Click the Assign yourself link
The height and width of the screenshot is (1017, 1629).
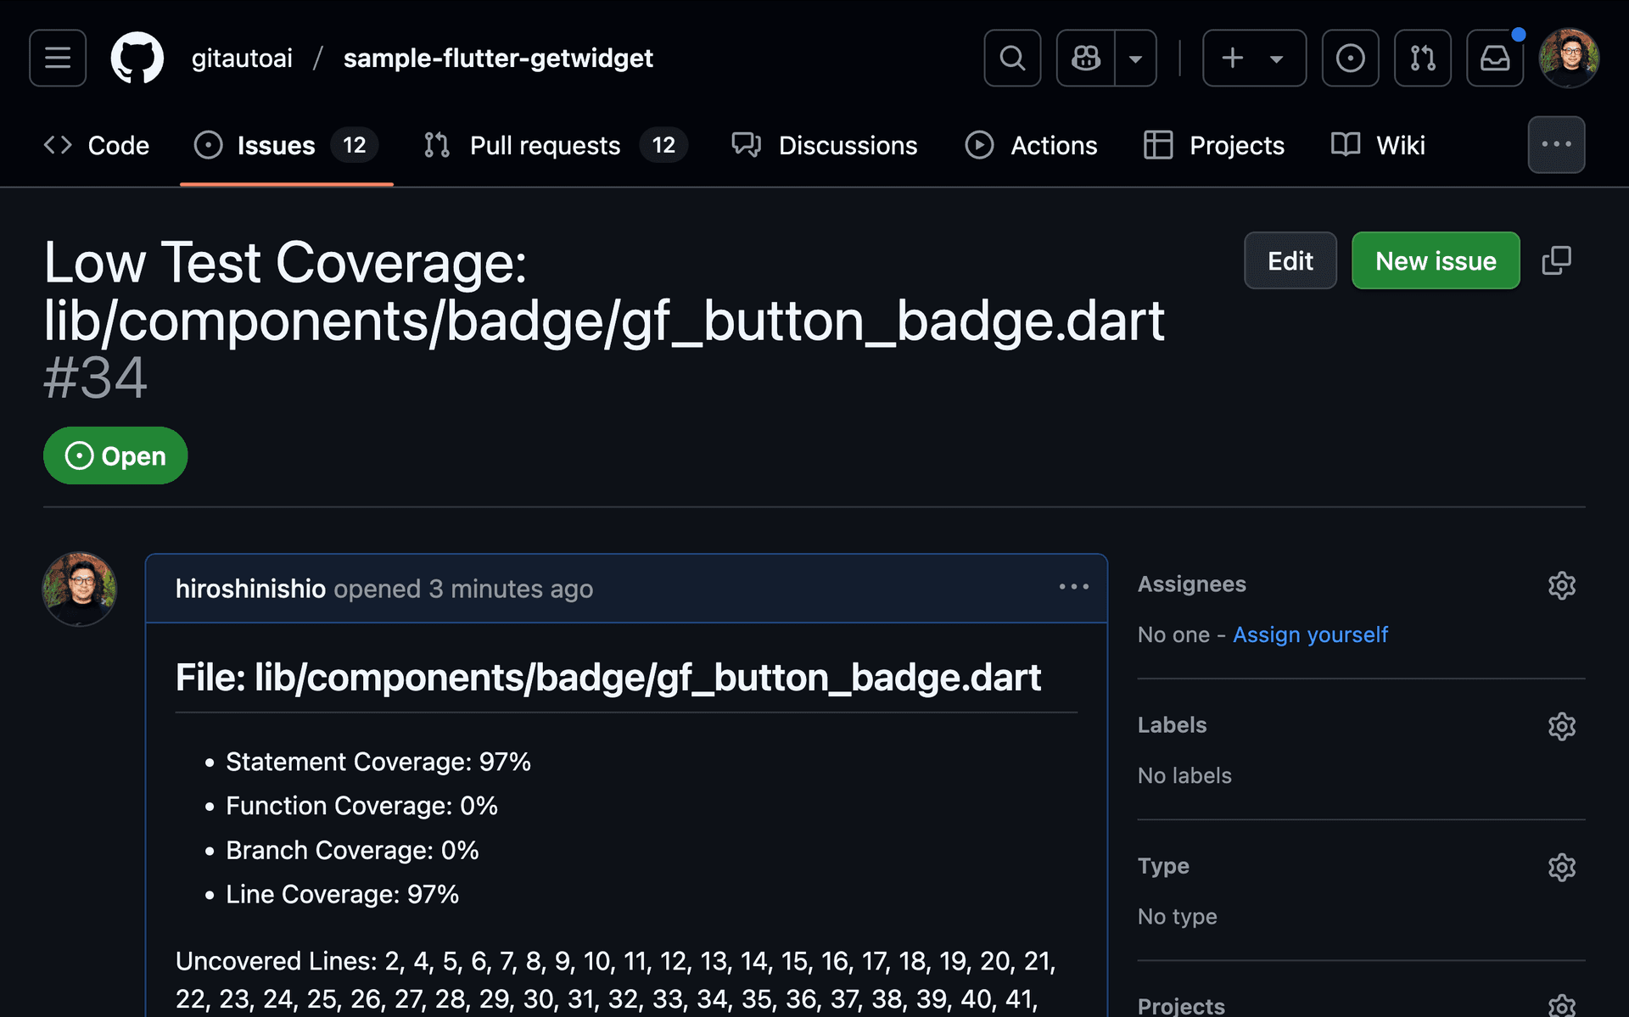(x=1310, y=634)
